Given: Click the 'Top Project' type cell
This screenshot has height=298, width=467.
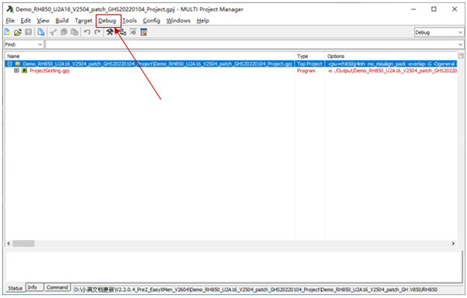Looking at the screenshot, I should pos(310,64).
